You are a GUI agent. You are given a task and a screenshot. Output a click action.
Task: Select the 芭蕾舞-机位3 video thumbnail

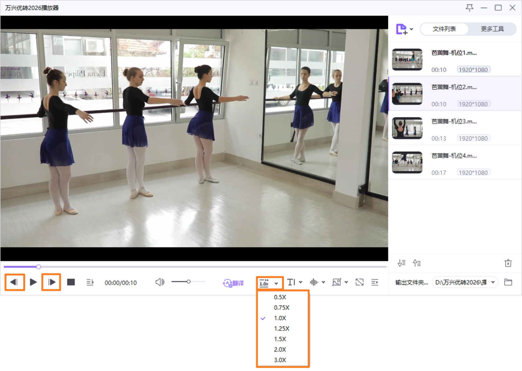407,128
